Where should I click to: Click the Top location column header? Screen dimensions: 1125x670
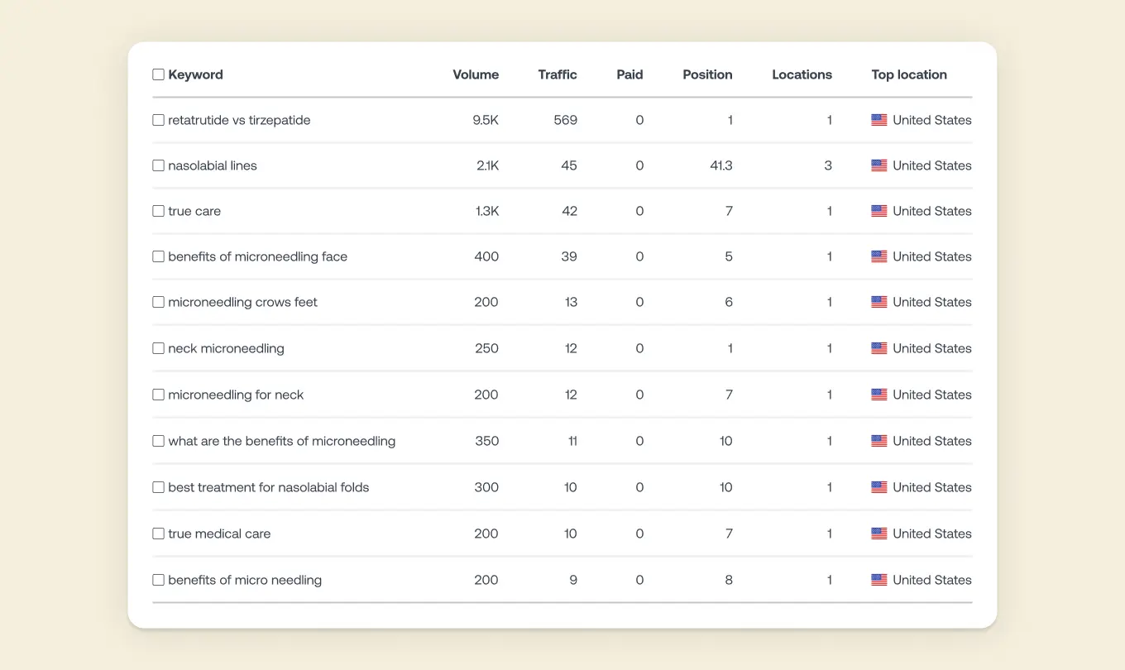909,74
